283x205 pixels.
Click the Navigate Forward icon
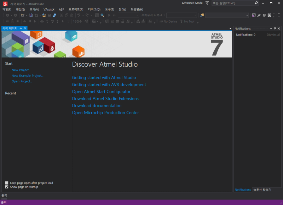(x=16, y=15)
